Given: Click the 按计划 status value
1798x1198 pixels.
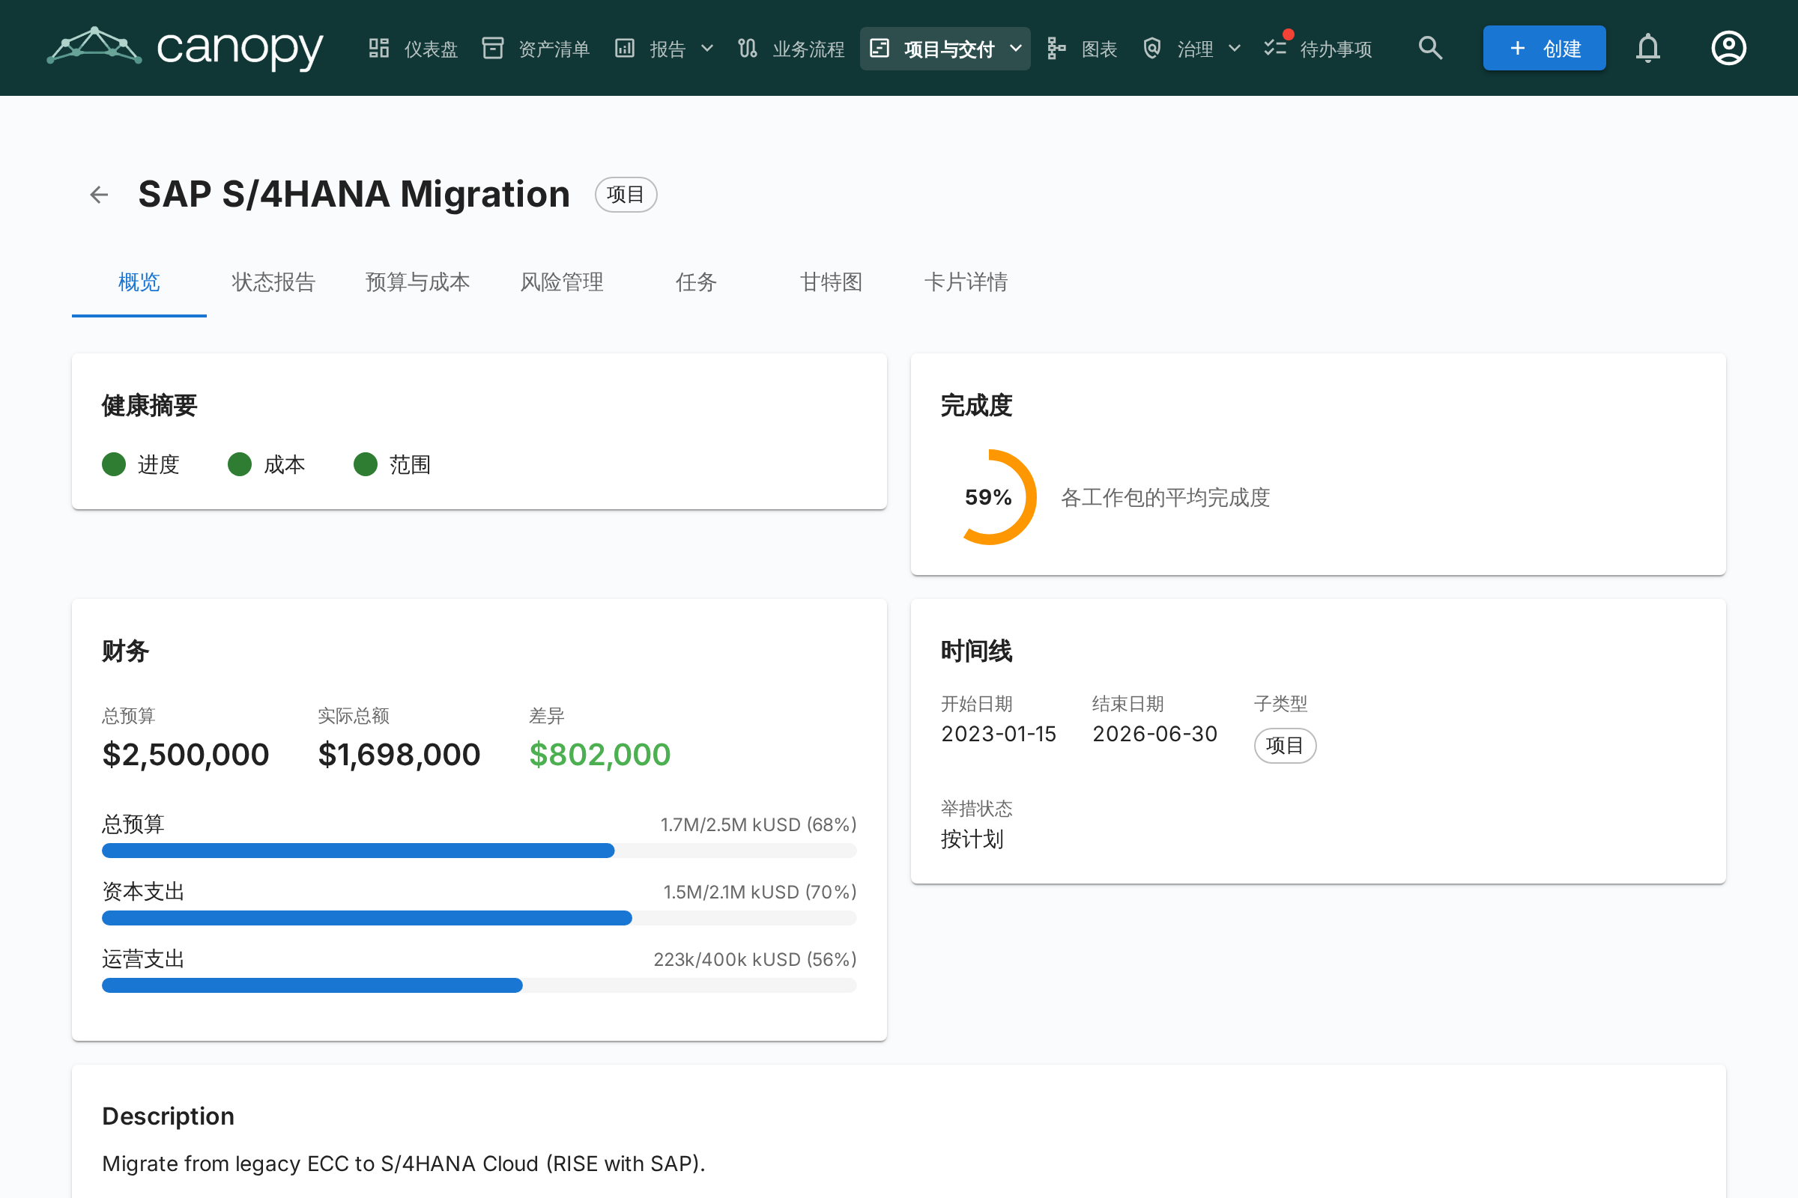Looking at the screenshot, I should pyautogui.click(x=972, y=839).
